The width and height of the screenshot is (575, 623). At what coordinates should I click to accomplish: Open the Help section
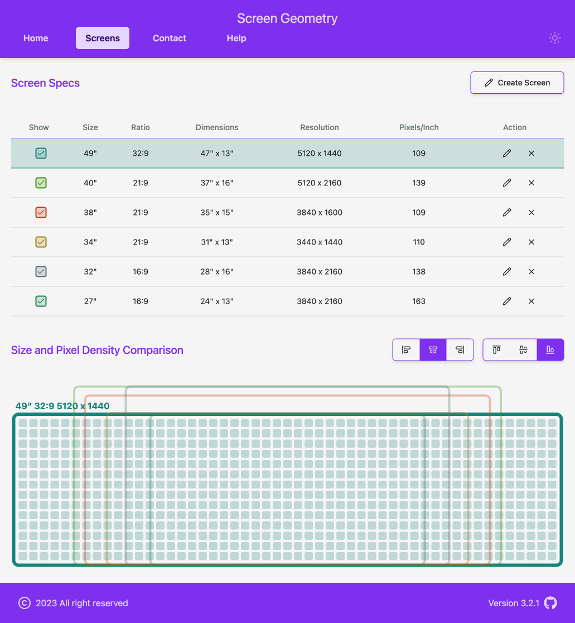tap(236, 38)
